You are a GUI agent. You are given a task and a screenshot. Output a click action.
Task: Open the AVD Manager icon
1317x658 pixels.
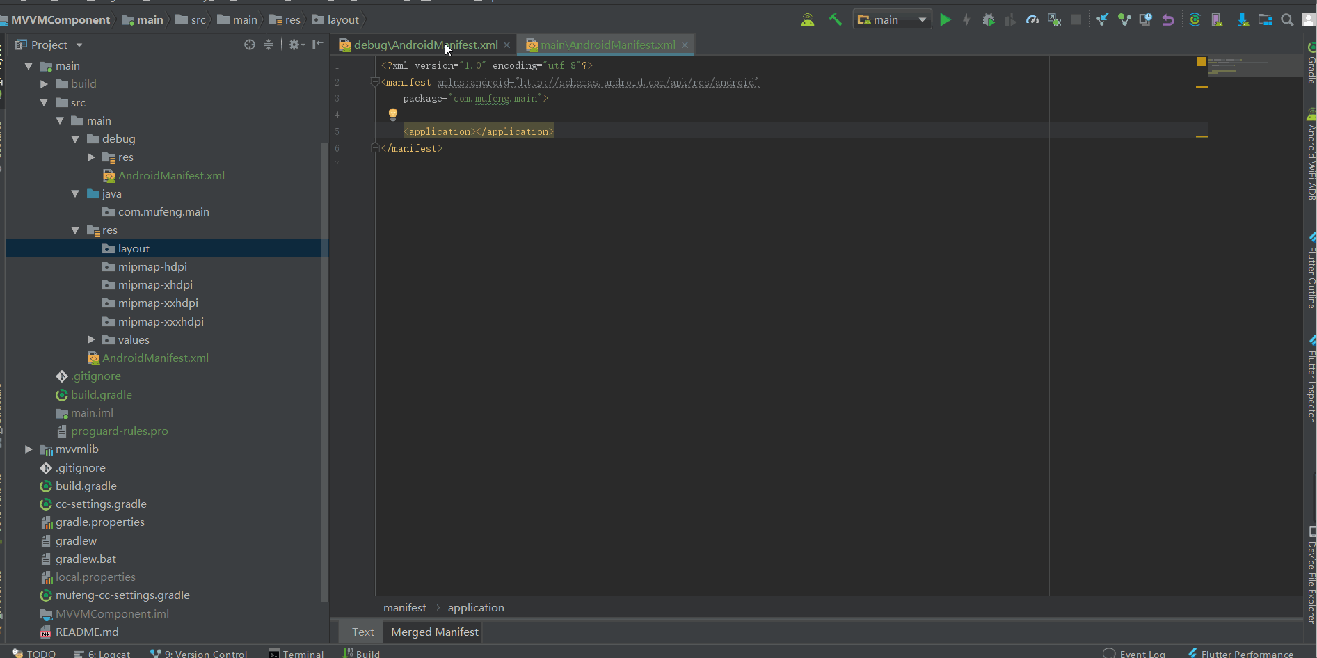pos(1217,20)
